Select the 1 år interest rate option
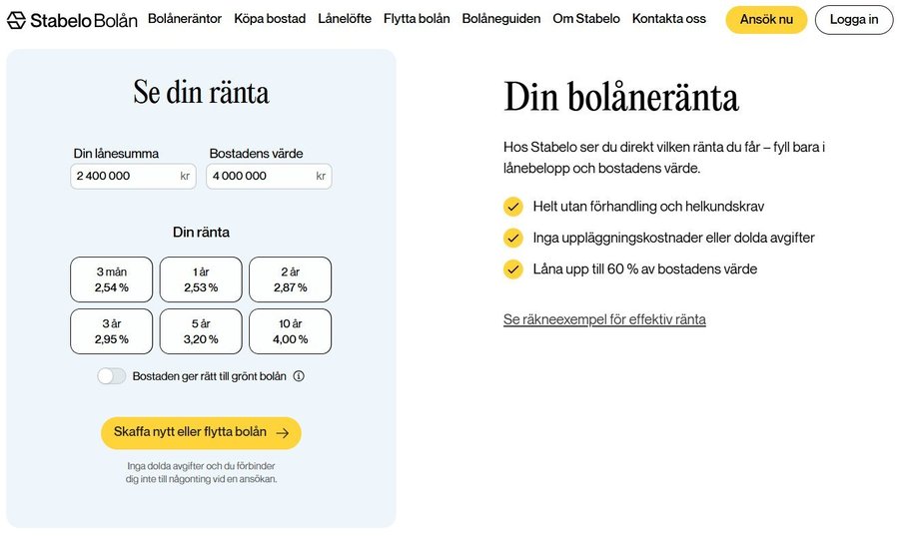899x536 pixels. [x=201, y=279]
